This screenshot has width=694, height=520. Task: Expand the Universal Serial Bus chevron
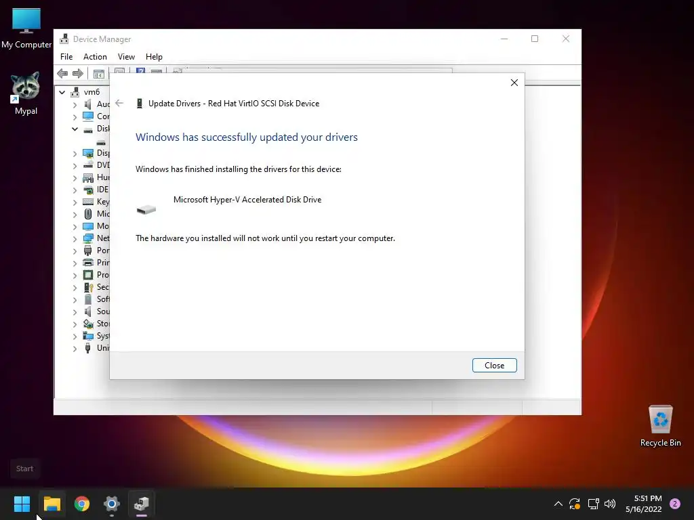pos(75,349)
